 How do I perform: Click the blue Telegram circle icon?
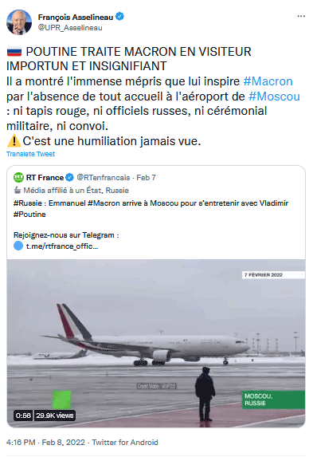coord(18,246)
